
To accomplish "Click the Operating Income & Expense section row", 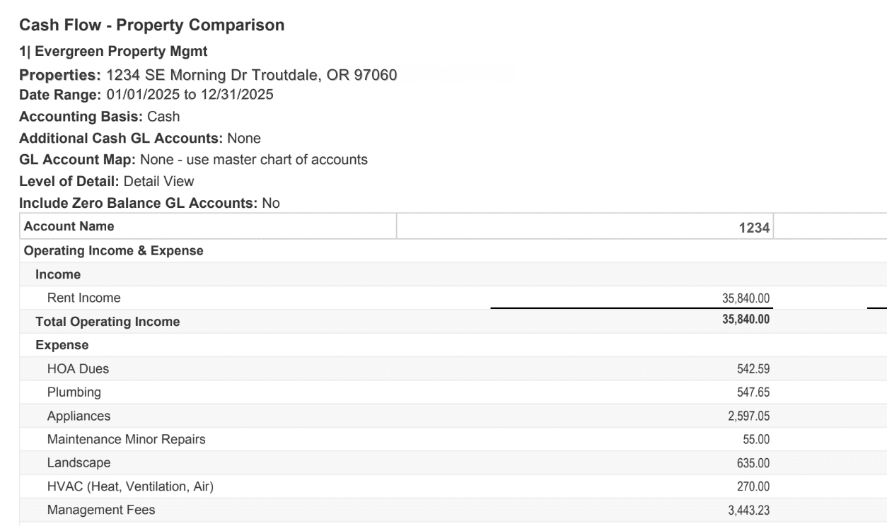I will 113,250.
